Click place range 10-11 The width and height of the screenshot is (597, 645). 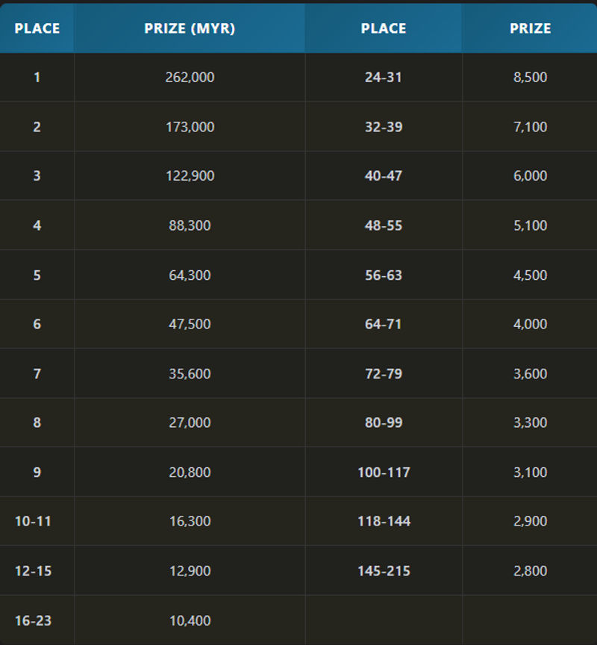point(33,521)
